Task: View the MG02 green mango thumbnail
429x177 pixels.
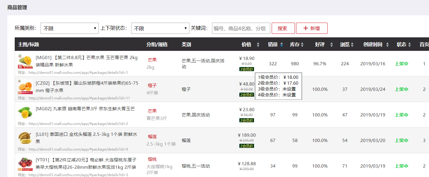Action: pyautogui.click(x=25, y=112)
